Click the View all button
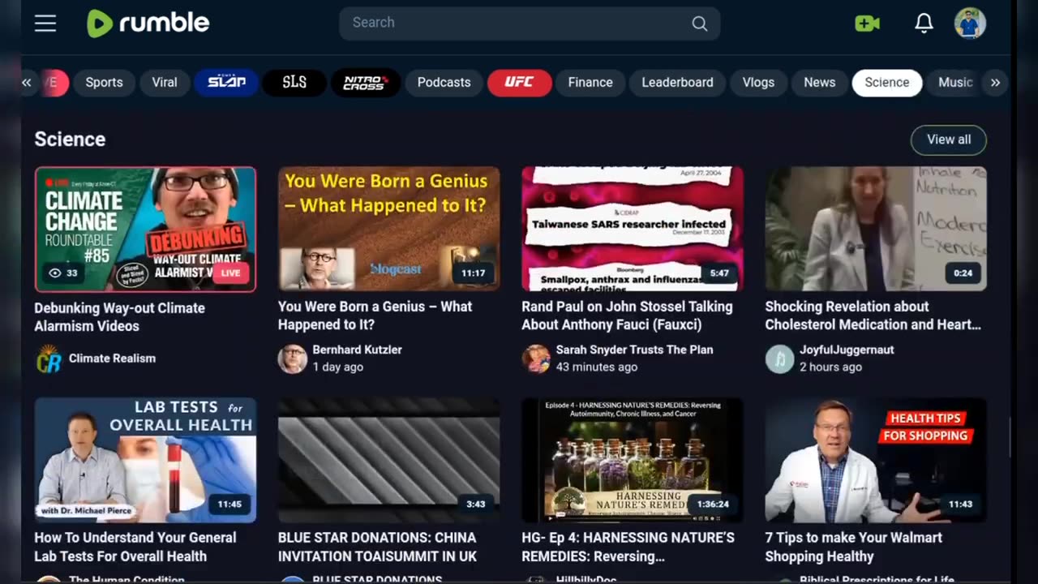Viewport: 1038px width, 584px height. (948, 140)
